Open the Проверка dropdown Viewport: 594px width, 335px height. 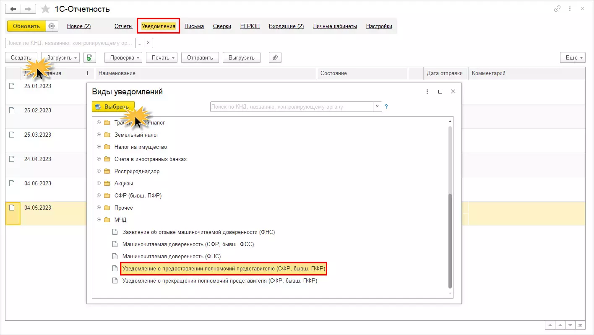[x=123, y=58]
